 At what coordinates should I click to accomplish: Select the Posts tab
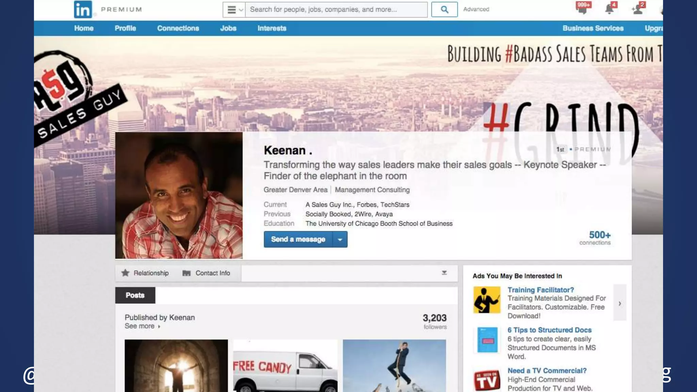point(135,295)
